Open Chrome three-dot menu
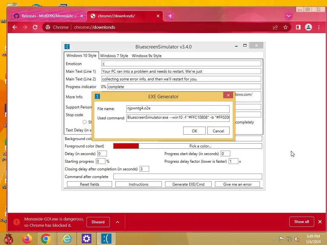The image size is (327, 245). 319,27
